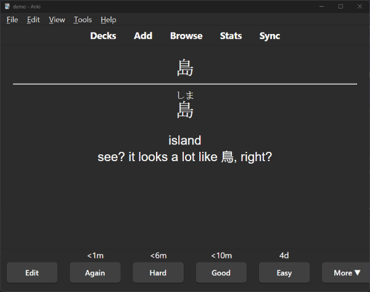Open the File menu
This screenshot has width=370, height=292.
pyautogui.click(x=12, y=20)
